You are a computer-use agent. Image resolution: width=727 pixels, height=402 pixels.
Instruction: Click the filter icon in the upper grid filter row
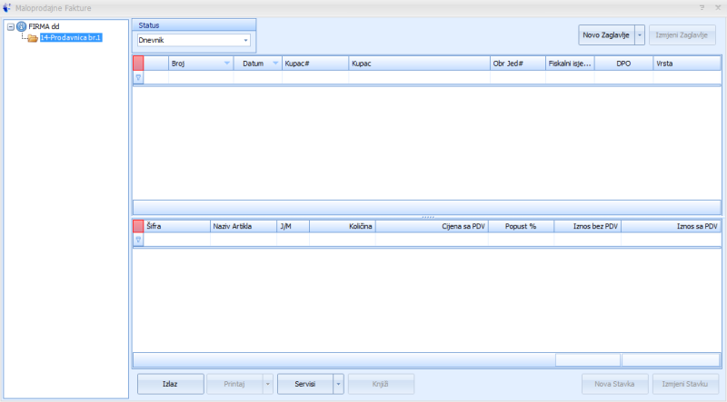click(138, 78)
